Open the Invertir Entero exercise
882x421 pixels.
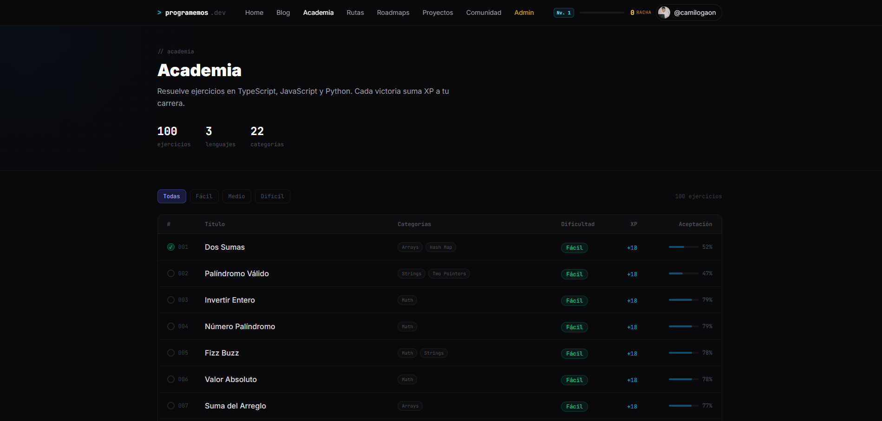coord(230,300)
